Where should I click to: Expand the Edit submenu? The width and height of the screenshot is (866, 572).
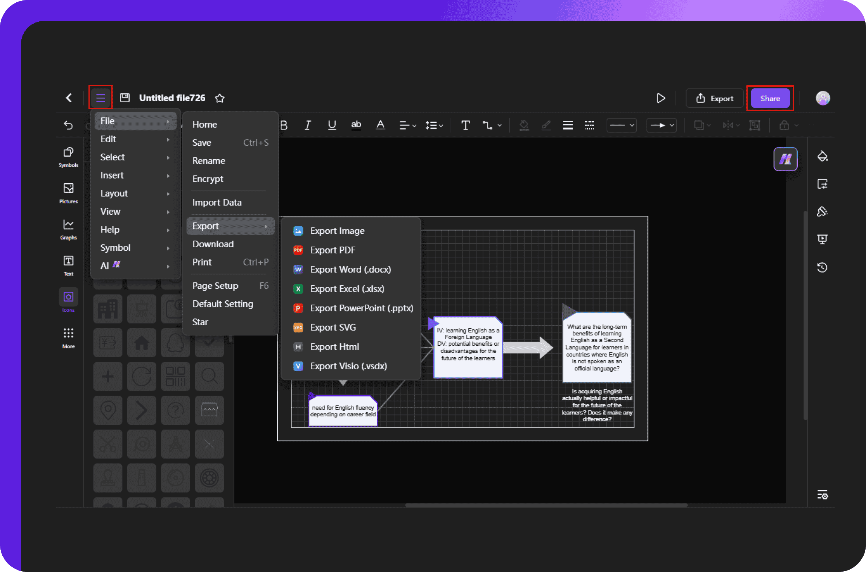tap(134, 138)
